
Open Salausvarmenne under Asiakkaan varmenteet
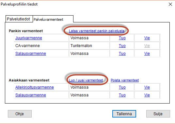(31, 95)
